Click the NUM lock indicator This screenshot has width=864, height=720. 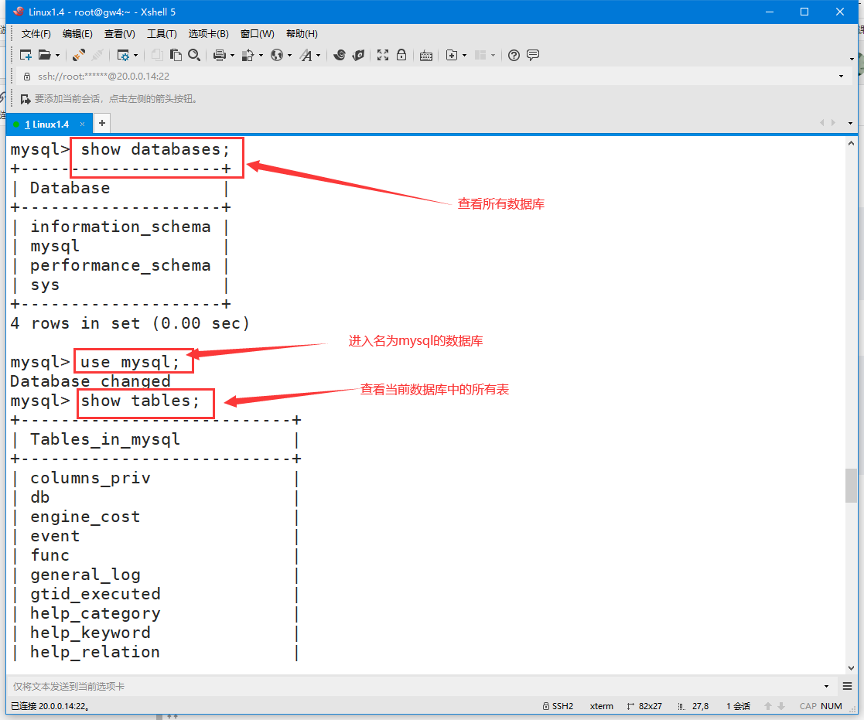831,705
